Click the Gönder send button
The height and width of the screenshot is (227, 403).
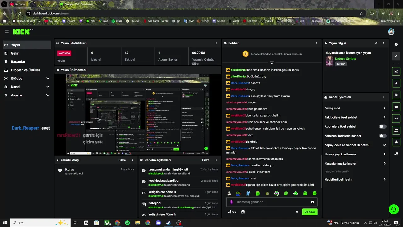[309, 212]
